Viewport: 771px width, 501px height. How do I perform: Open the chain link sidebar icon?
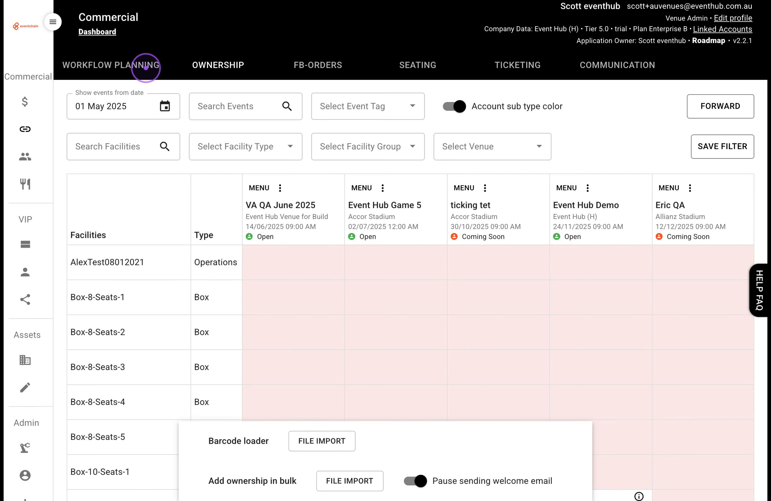(x=25, y=129)
